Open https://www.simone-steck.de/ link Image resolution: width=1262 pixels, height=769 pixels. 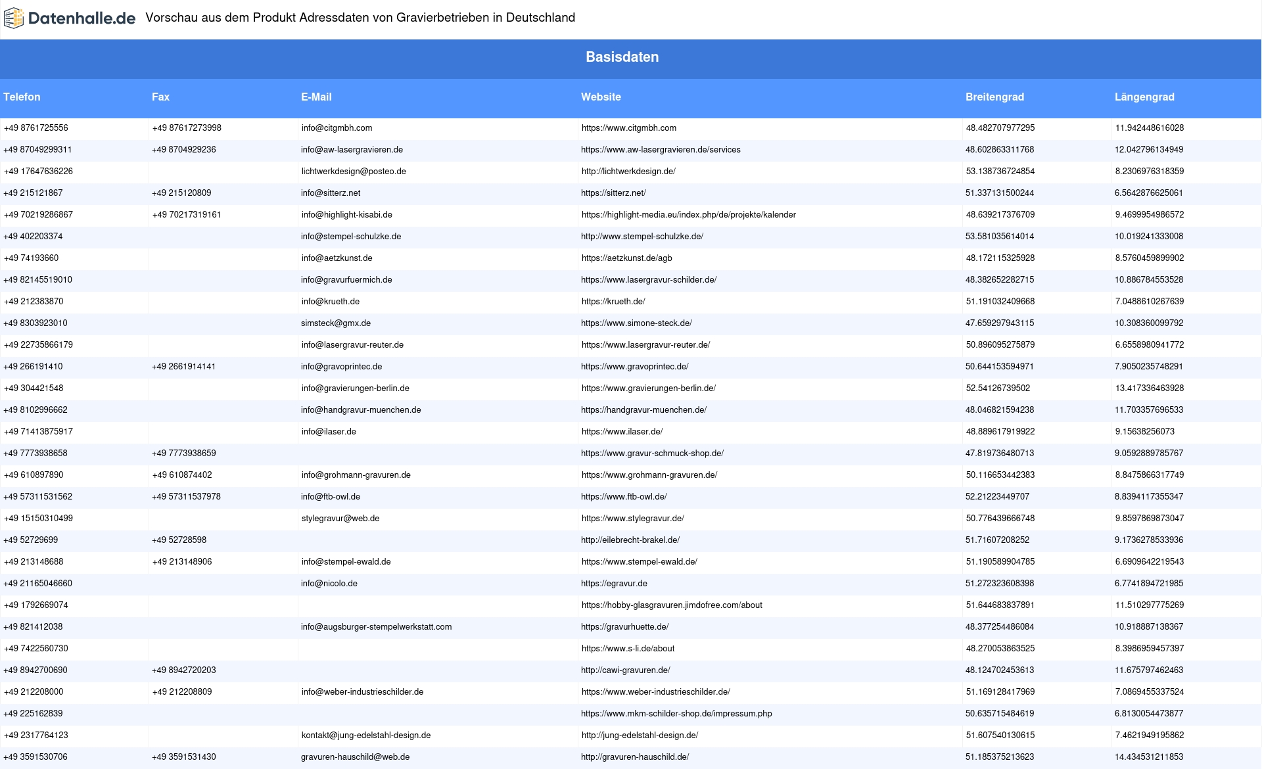pyautogui.click(x=636, y=323)
